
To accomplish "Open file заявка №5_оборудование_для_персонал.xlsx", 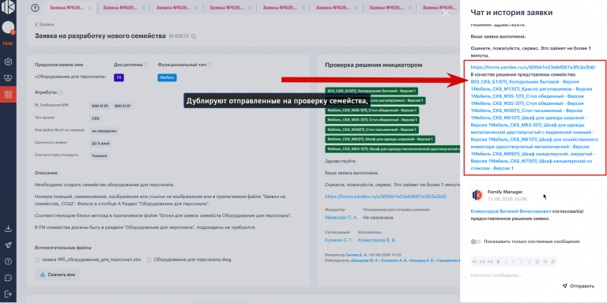I will click(x=89, y=260).
